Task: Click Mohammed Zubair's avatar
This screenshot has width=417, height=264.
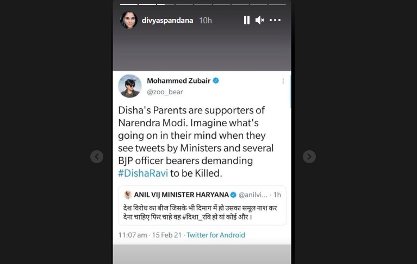Action: 130,86
